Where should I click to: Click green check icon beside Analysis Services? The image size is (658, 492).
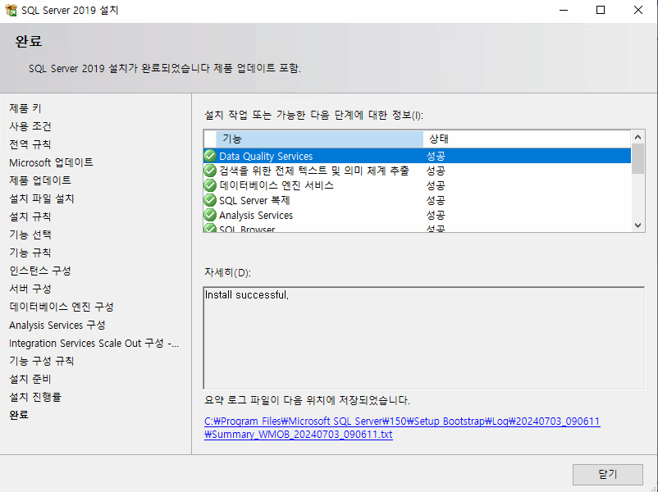tap(210, 215)
